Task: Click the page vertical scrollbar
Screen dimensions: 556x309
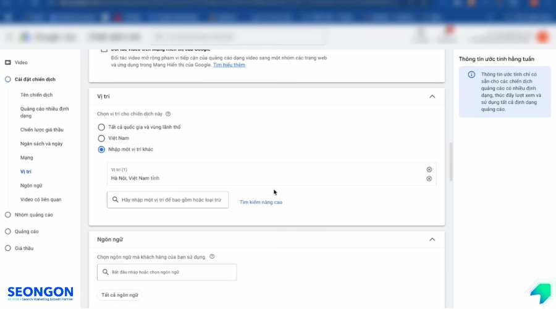Action: click(x=451, y=162)
